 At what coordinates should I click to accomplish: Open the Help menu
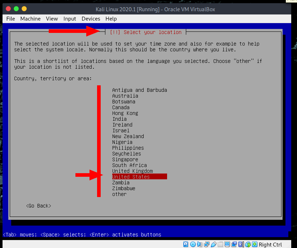111,19
